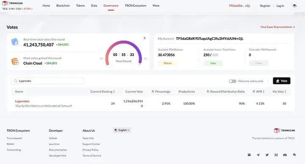Click the email envelope icon

[249, 155]
